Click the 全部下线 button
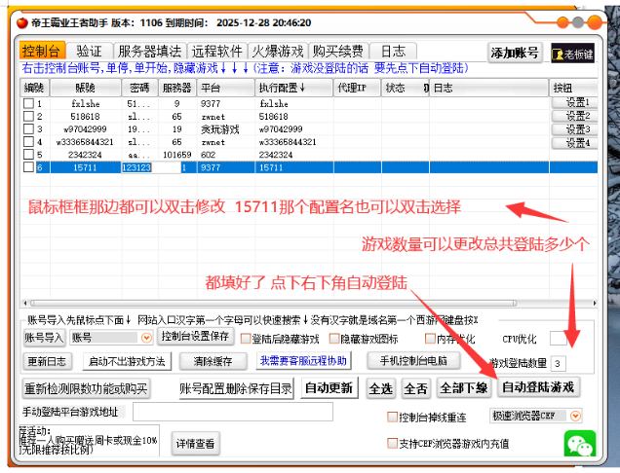 (464, 387)
